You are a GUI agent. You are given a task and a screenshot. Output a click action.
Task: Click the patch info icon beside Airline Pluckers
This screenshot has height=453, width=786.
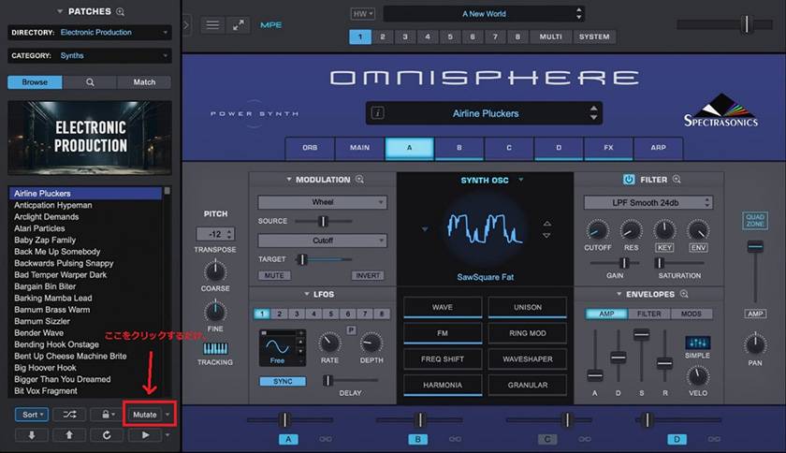378,113
